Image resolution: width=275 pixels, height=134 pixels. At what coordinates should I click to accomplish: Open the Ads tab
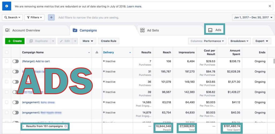click(x=215, y=30)
